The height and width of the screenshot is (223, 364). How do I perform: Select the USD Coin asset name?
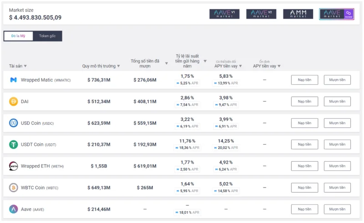click(x=37, y=123)
